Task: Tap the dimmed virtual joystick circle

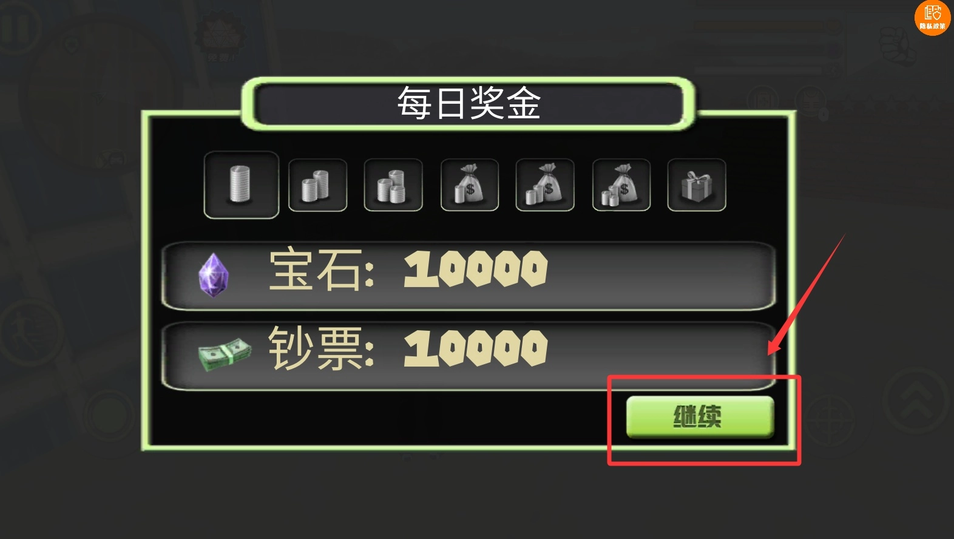Action: coord(109,416)
